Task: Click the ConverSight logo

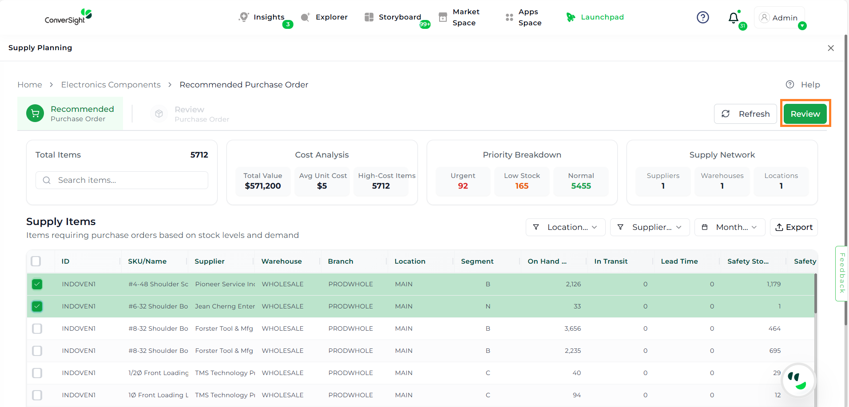Action: 68,17
